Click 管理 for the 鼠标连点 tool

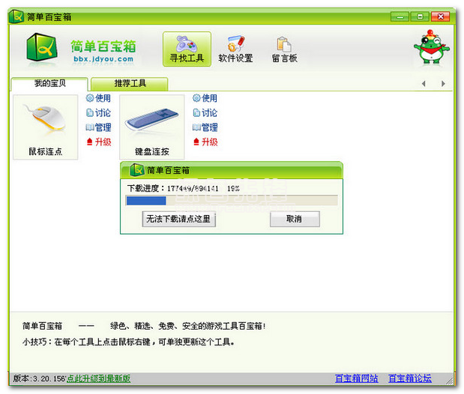point(98,127)
